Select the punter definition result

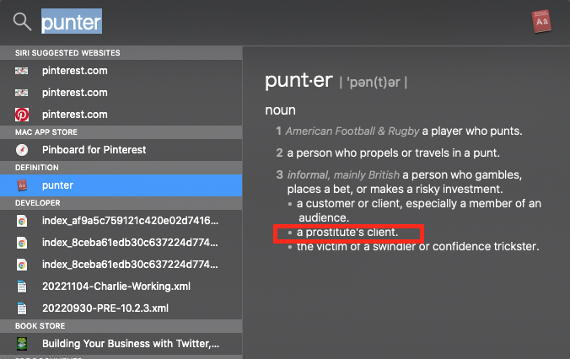click(57, 185)
